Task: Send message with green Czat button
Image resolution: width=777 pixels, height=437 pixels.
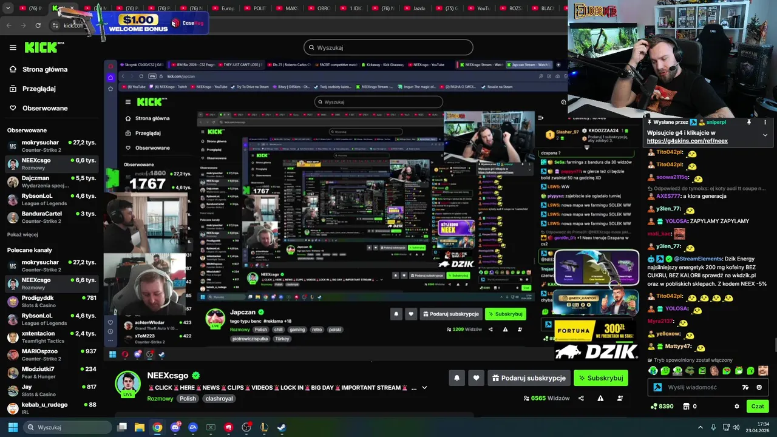Action: (758, 406)
